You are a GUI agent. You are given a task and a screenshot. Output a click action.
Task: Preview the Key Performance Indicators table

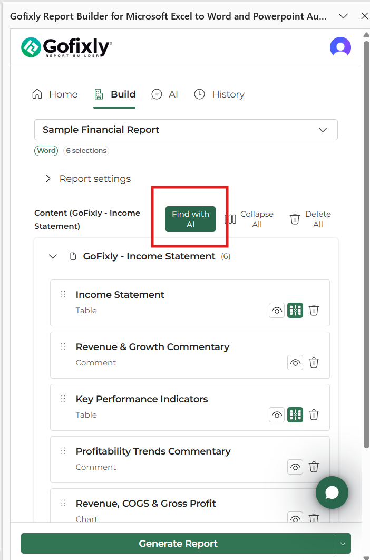(x=276, y=414)
